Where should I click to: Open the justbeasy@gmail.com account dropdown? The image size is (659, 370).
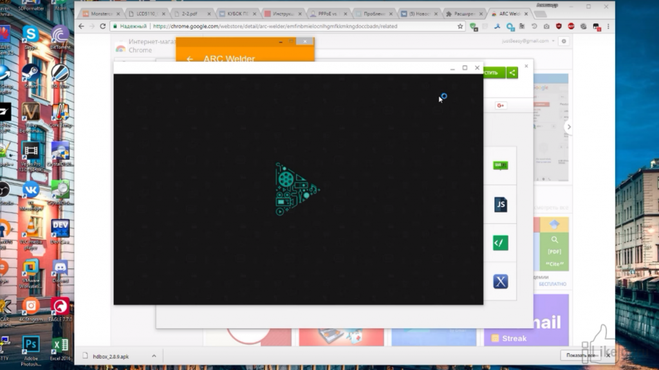[x=530, y=41]
